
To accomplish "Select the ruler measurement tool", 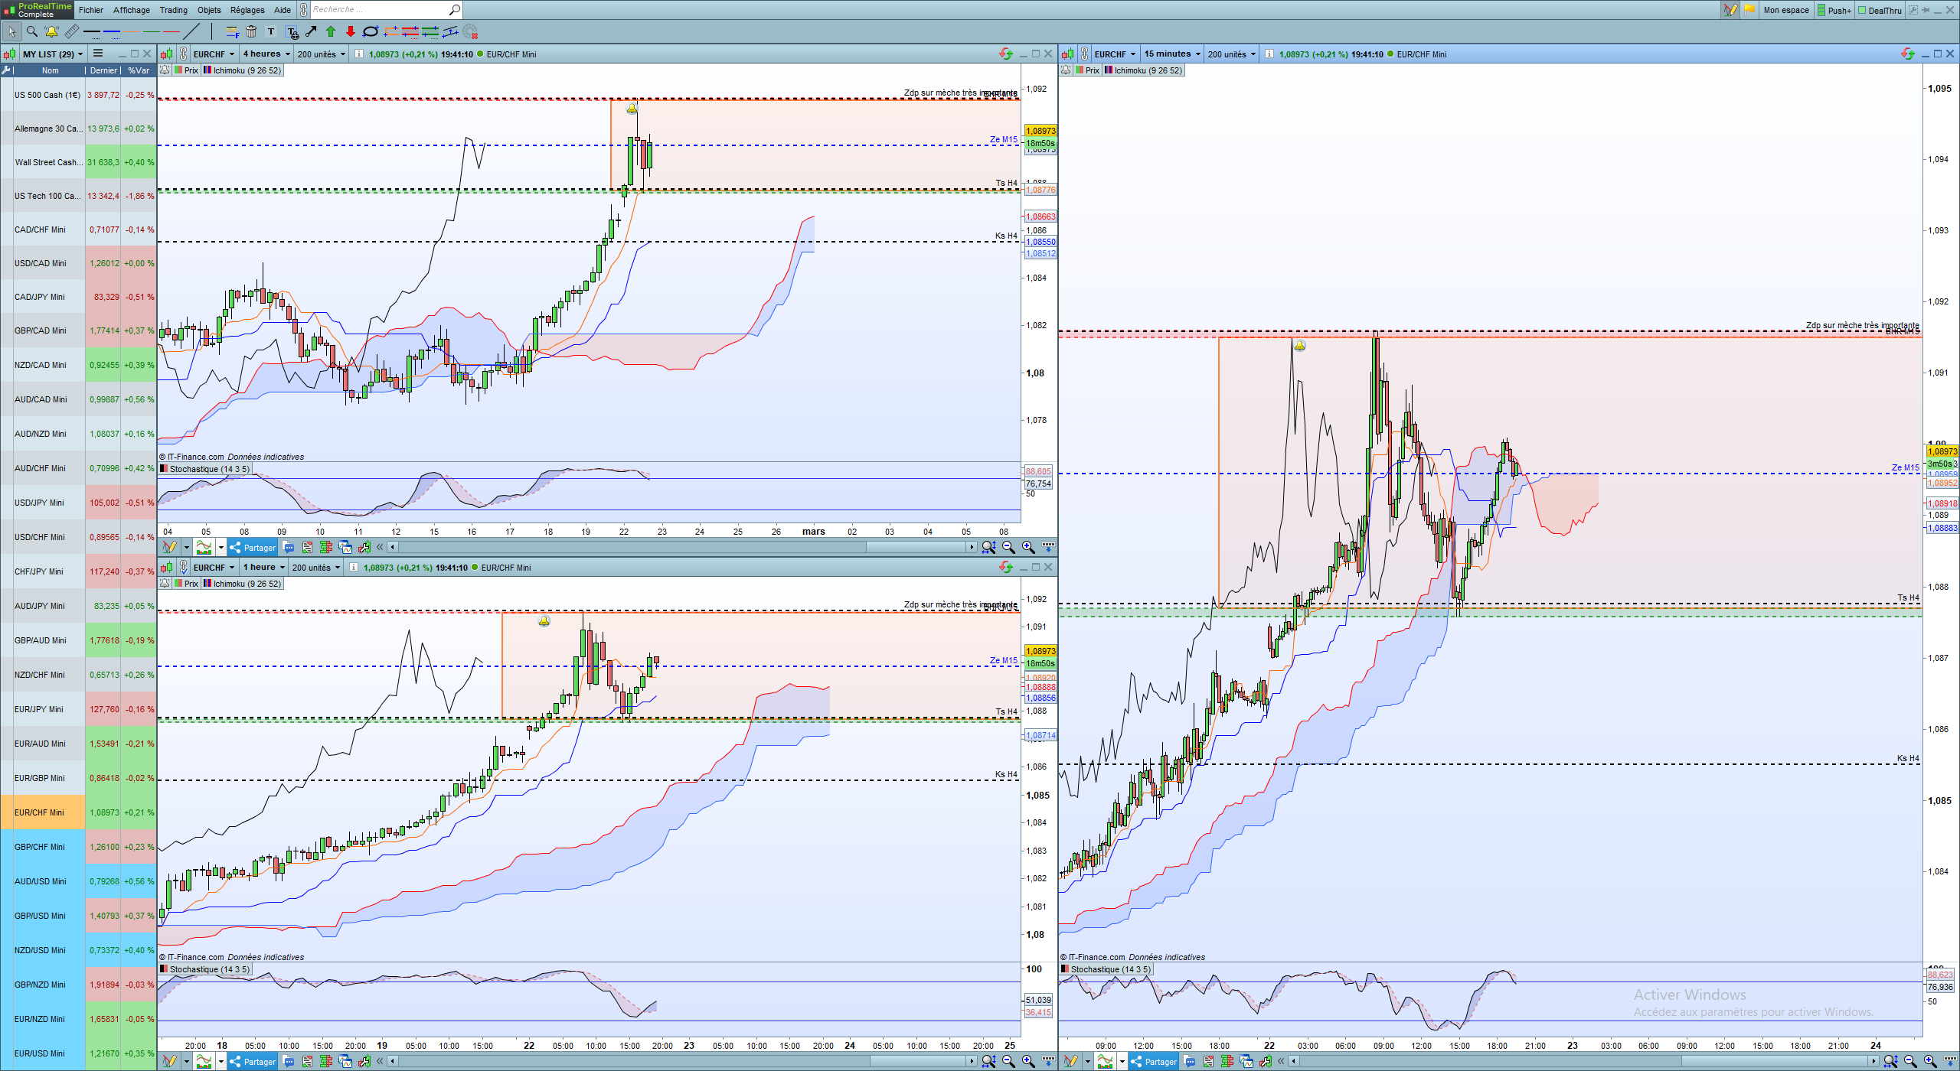I will point(71,31).
